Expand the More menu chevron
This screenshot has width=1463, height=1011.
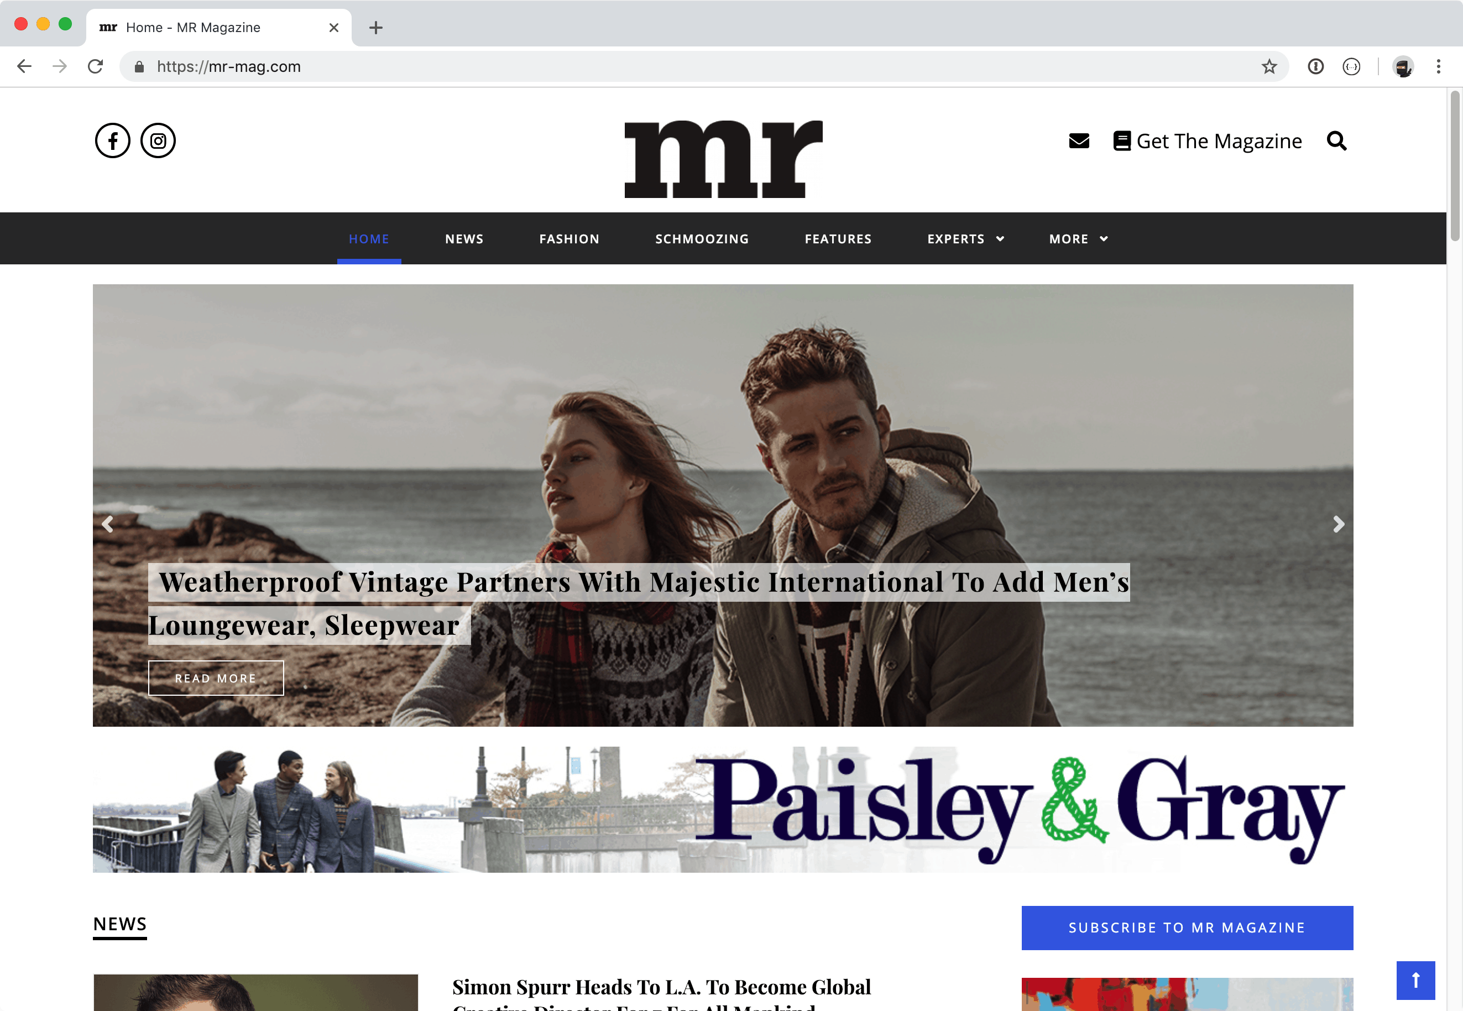(1104, 239)
